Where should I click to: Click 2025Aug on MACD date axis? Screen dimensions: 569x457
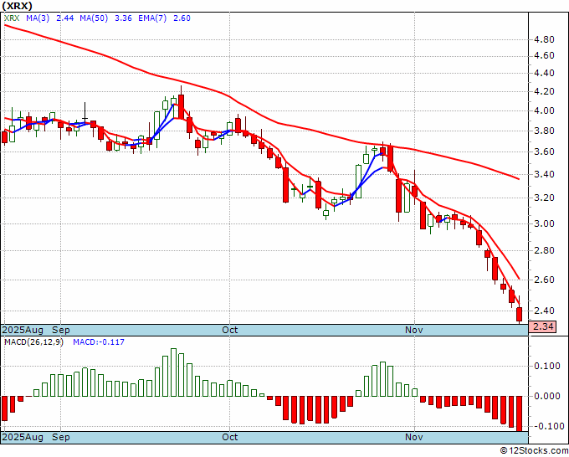tap(23, 437)
